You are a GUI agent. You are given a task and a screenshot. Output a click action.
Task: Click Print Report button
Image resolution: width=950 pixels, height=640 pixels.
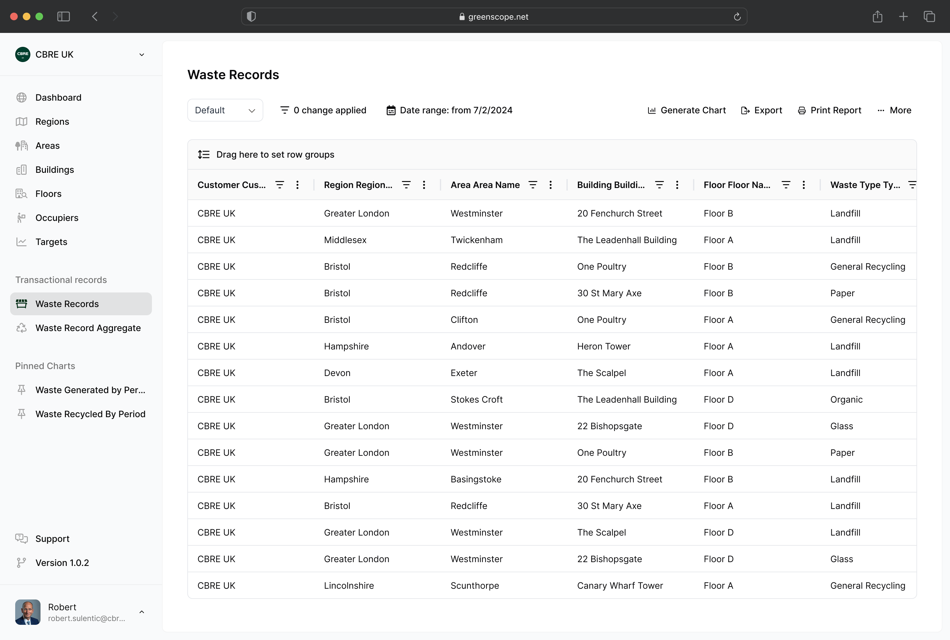point(830,110)
